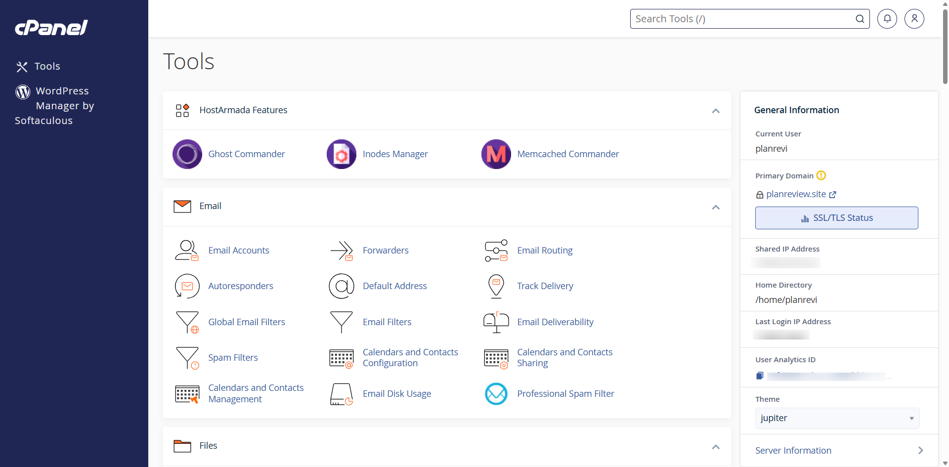
Task: Open the Email Filters link
Action: 387,322
